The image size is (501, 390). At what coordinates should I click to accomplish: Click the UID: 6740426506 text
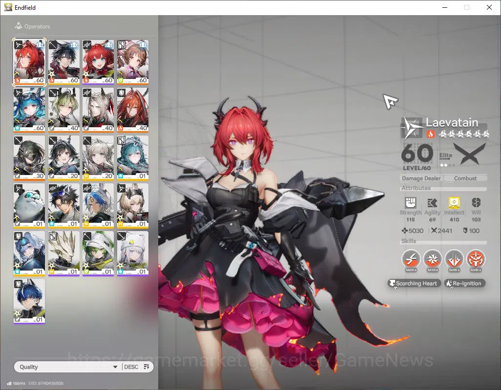click(x=46, y=383)
